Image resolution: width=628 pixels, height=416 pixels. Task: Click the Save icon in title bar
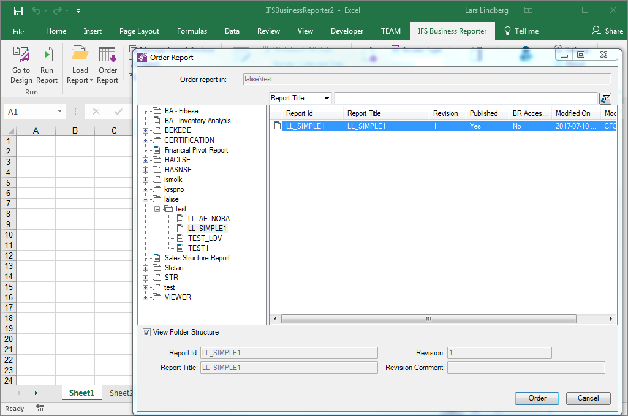tap(18, 10)
